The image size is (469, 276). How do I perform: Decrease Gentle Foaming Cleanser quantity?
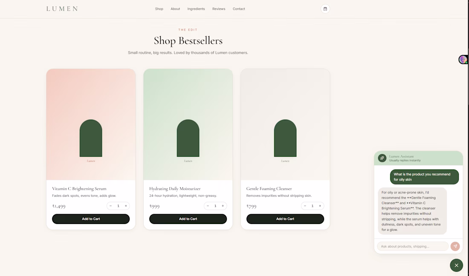click(x=305, y=206)
